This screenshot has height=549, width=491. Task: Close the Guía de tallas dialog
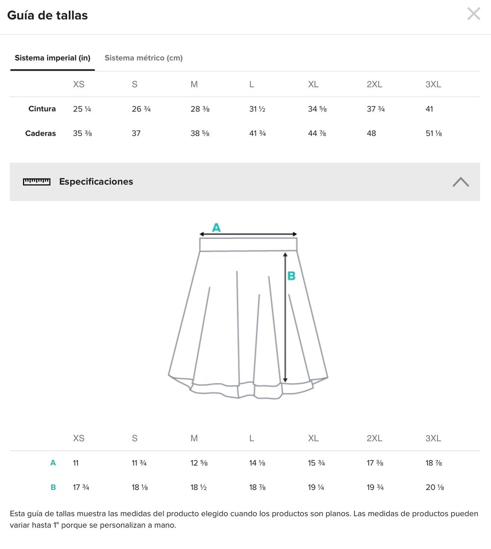tap(473, 14)
